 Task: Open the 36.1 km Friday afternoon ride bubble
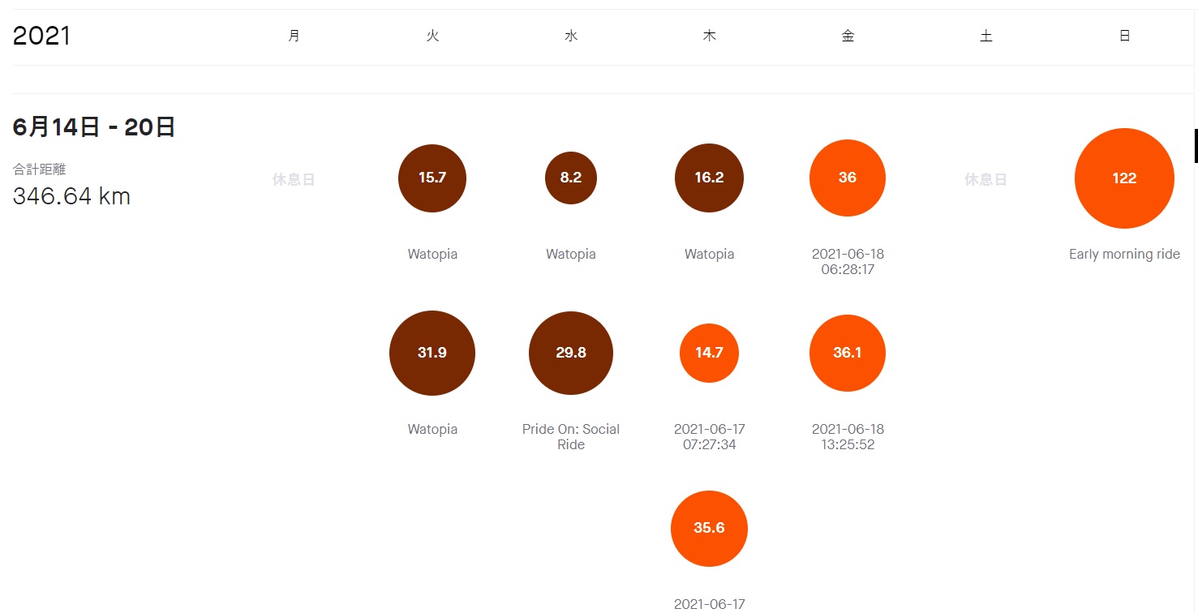click(848, 354)
